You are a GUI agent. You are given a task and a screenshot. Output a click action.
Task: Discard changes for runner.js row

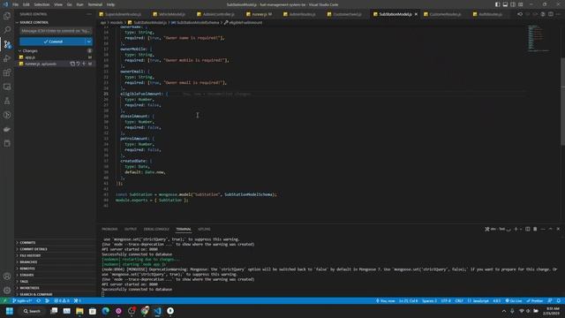coord(79,64)
